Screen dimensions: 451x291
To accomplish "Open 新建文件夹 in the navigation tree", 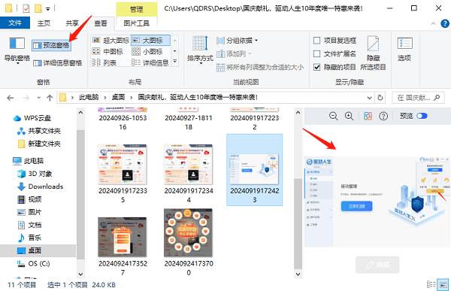I will (38, 144).
